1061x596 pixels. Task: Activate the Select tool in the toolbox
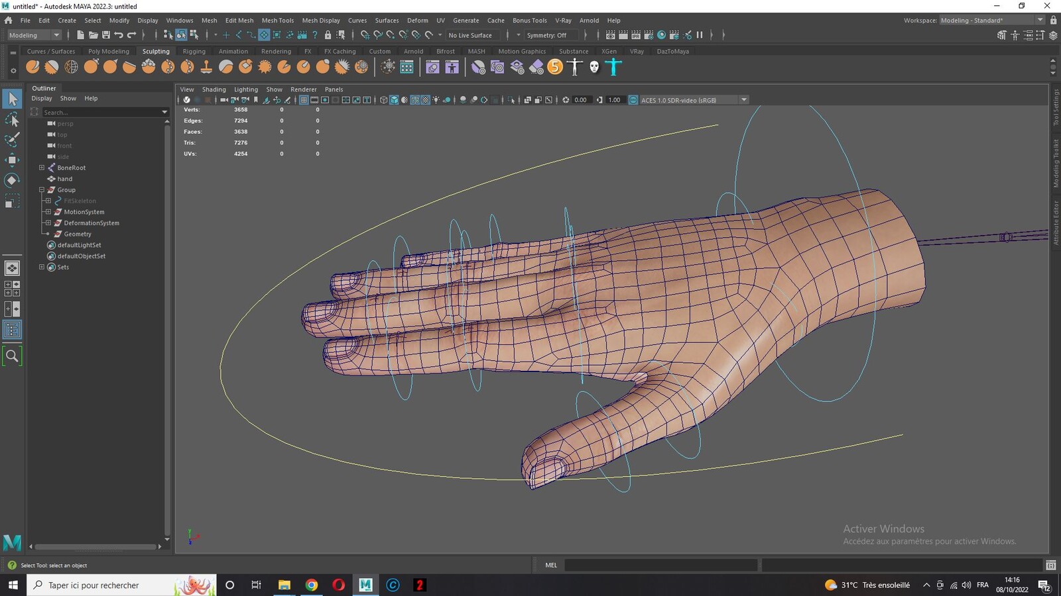point(12,99)
